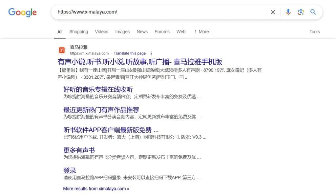Viewport: 336px width, 196px height.
Task: Open the 最近更新热门有声作品推荐 sitelink
Action: (101, 109)
